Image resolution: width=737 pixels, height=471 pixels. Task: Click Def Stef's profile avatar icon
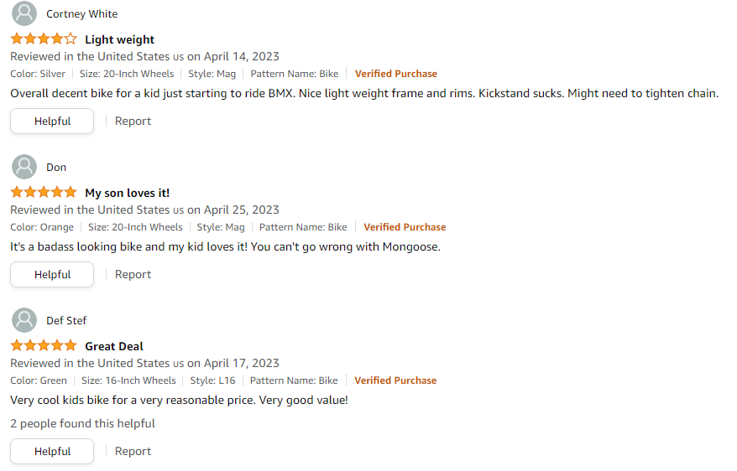pyautogui.click(x=25, y=320)
